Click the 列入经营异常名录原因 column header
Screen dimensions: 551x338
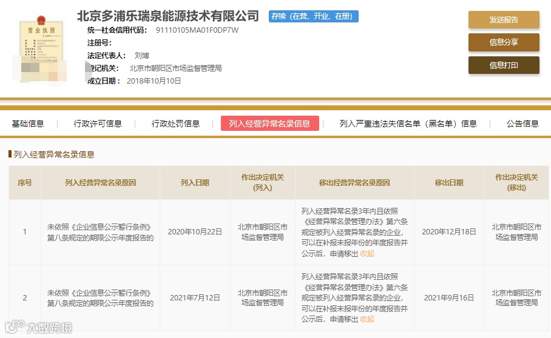(x=100, y=183)
